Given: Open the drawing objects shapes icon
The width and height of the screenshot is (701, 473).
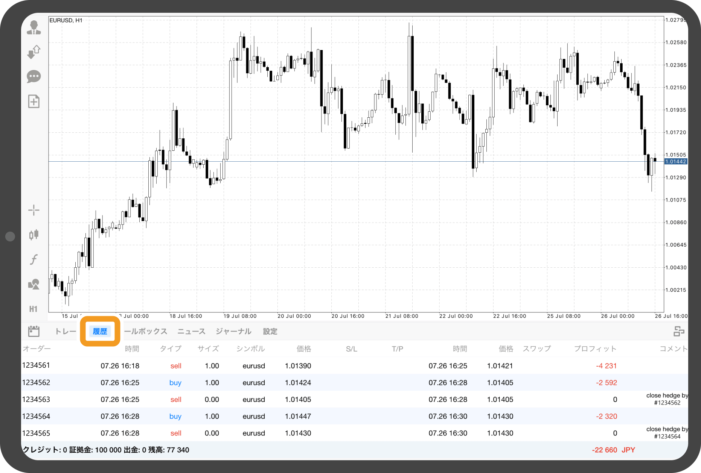Looking at the screenshot, I should click(x=34, y=284).
